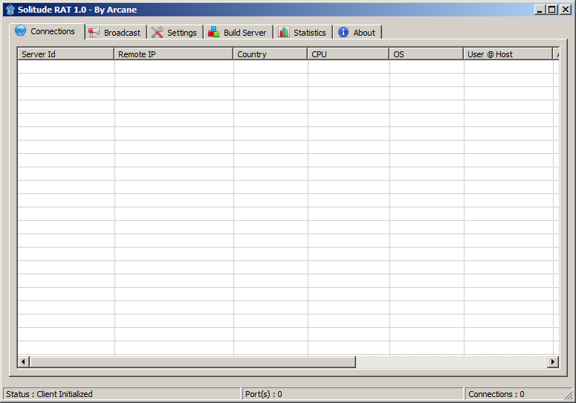Image resolution: width=576 pixels, height=403 pixels.
Task: Click the horizontal scrollbar thumb
Action: 192,362
